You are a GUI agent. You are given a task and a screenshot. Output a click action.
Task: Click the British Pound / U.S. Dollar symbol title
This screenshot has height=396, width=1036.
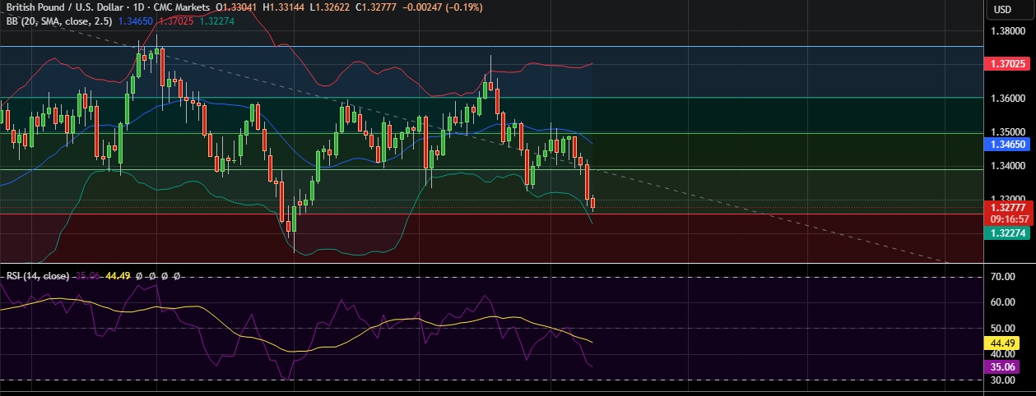pos(60,7)
